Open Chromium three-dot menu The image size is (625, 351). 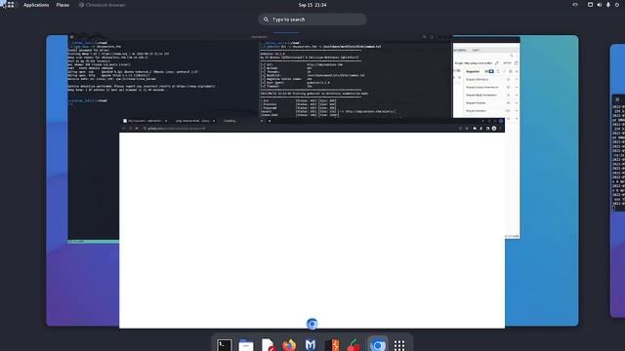[x=500, y=129]
